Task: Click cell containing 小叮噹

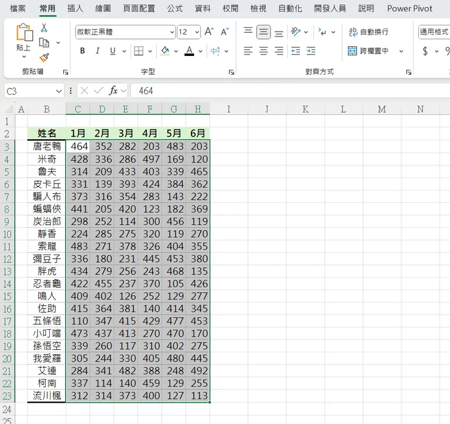Action: (47, 333)
